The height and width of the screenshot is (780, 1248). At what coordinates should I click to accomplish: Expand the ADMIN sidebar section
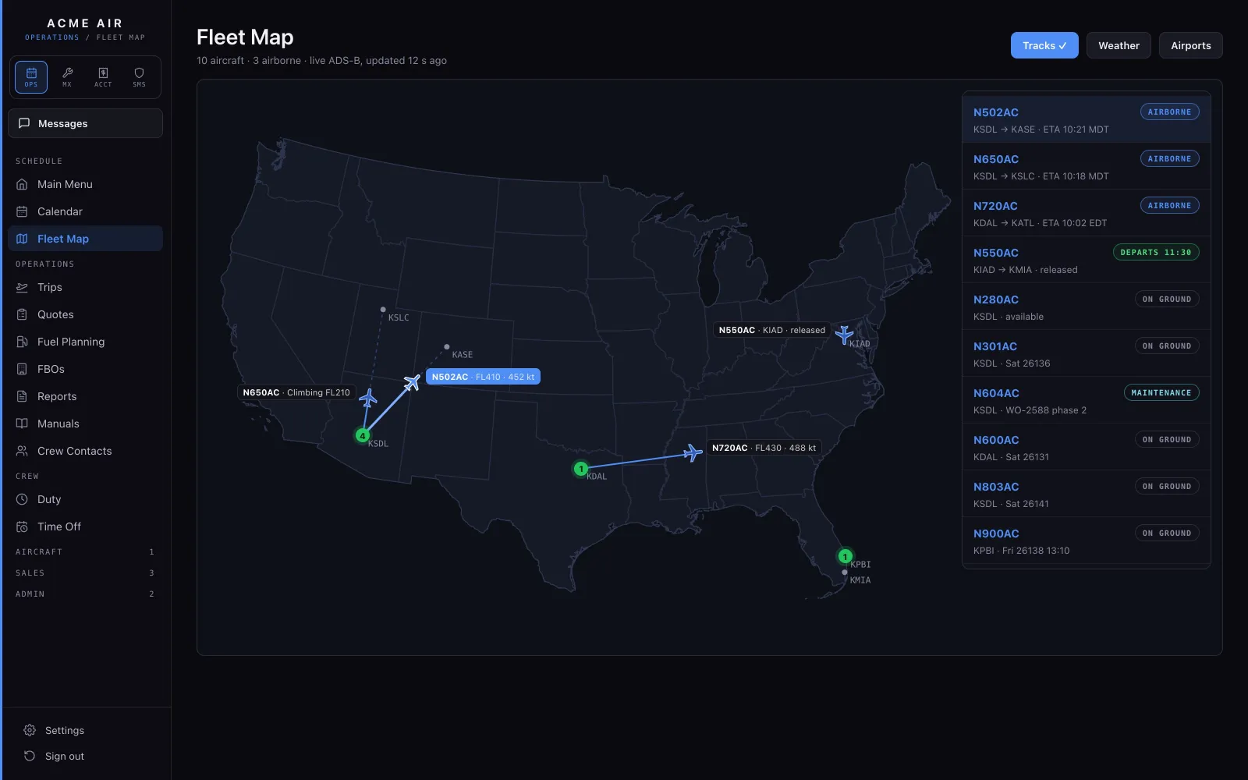(x=85, y=594)
